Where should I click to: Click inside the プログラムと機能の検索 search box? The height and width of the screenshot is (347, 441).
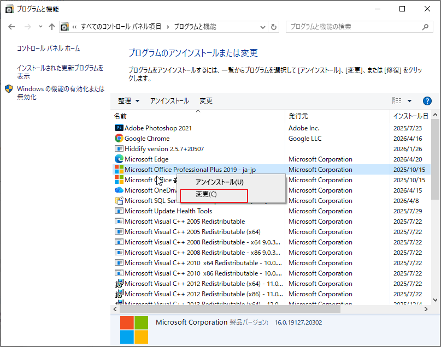(355, 26)
